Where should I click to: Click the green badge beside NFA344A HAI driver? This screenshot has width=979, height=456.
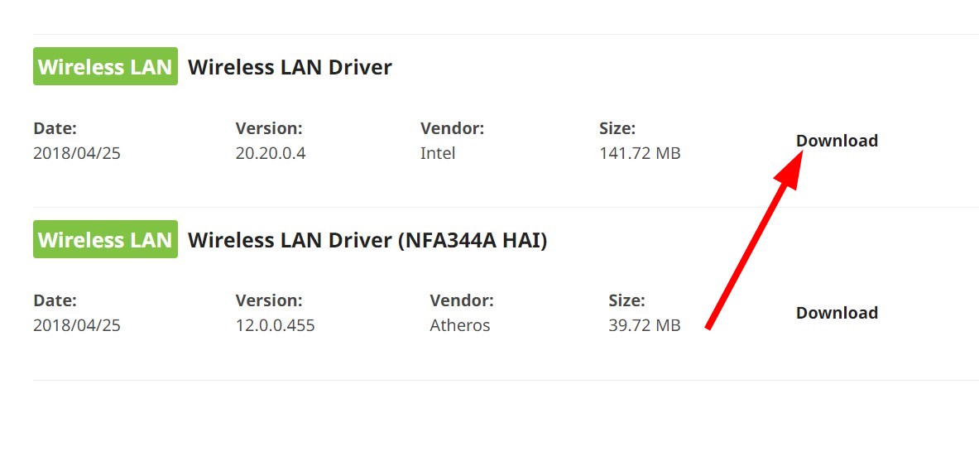point(105,240)
